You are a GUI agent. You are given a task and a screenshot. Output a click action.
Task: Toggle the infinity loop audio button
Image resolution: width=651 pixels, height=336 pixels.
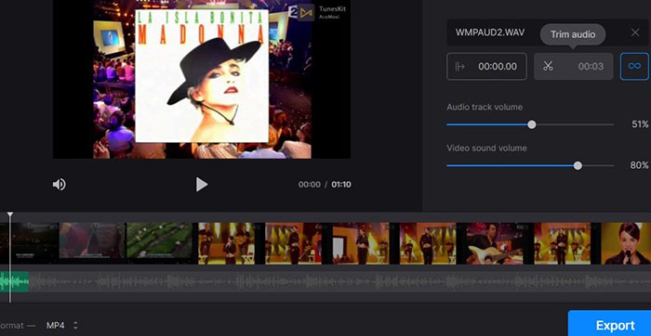point(634,66)
